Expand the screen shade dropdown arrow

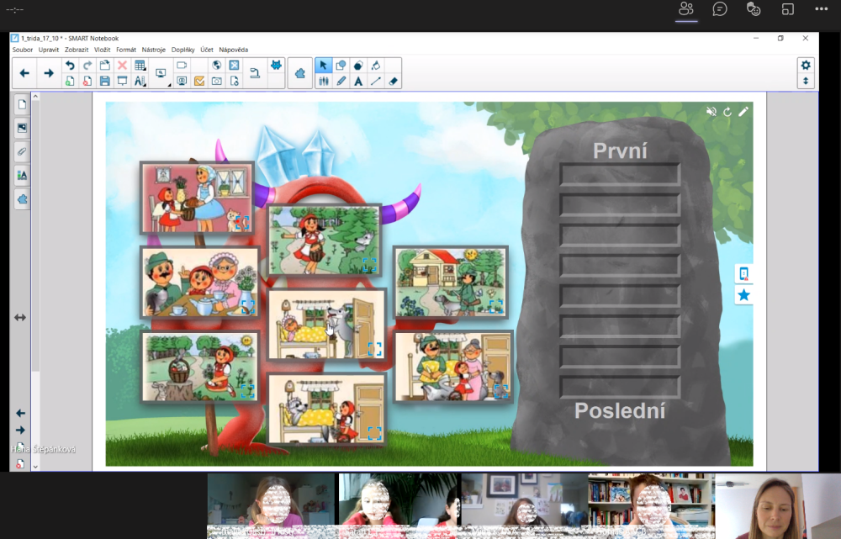[x=169, y=85]
